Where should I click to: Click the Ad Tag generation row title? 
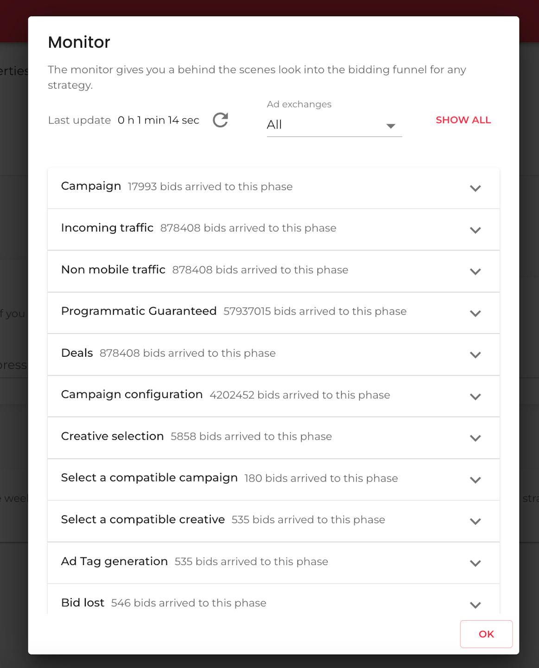point(114,561)
